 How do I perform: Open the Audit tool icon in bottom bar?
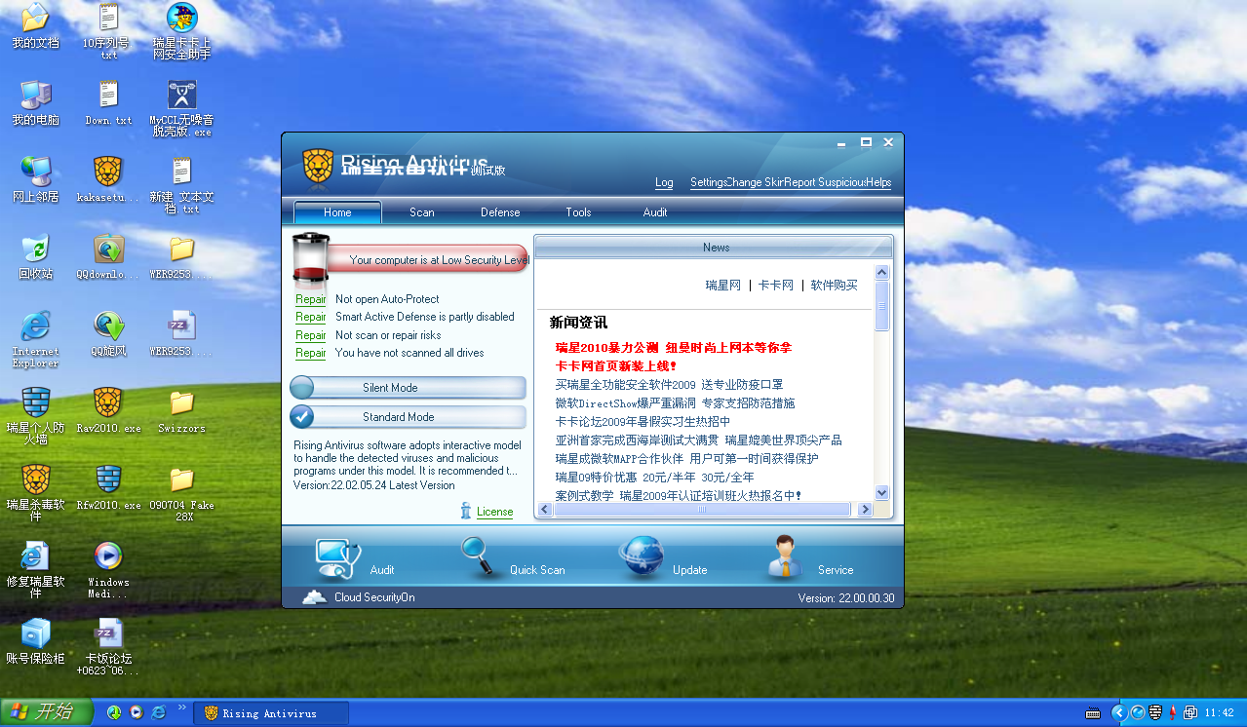point(338,559)
